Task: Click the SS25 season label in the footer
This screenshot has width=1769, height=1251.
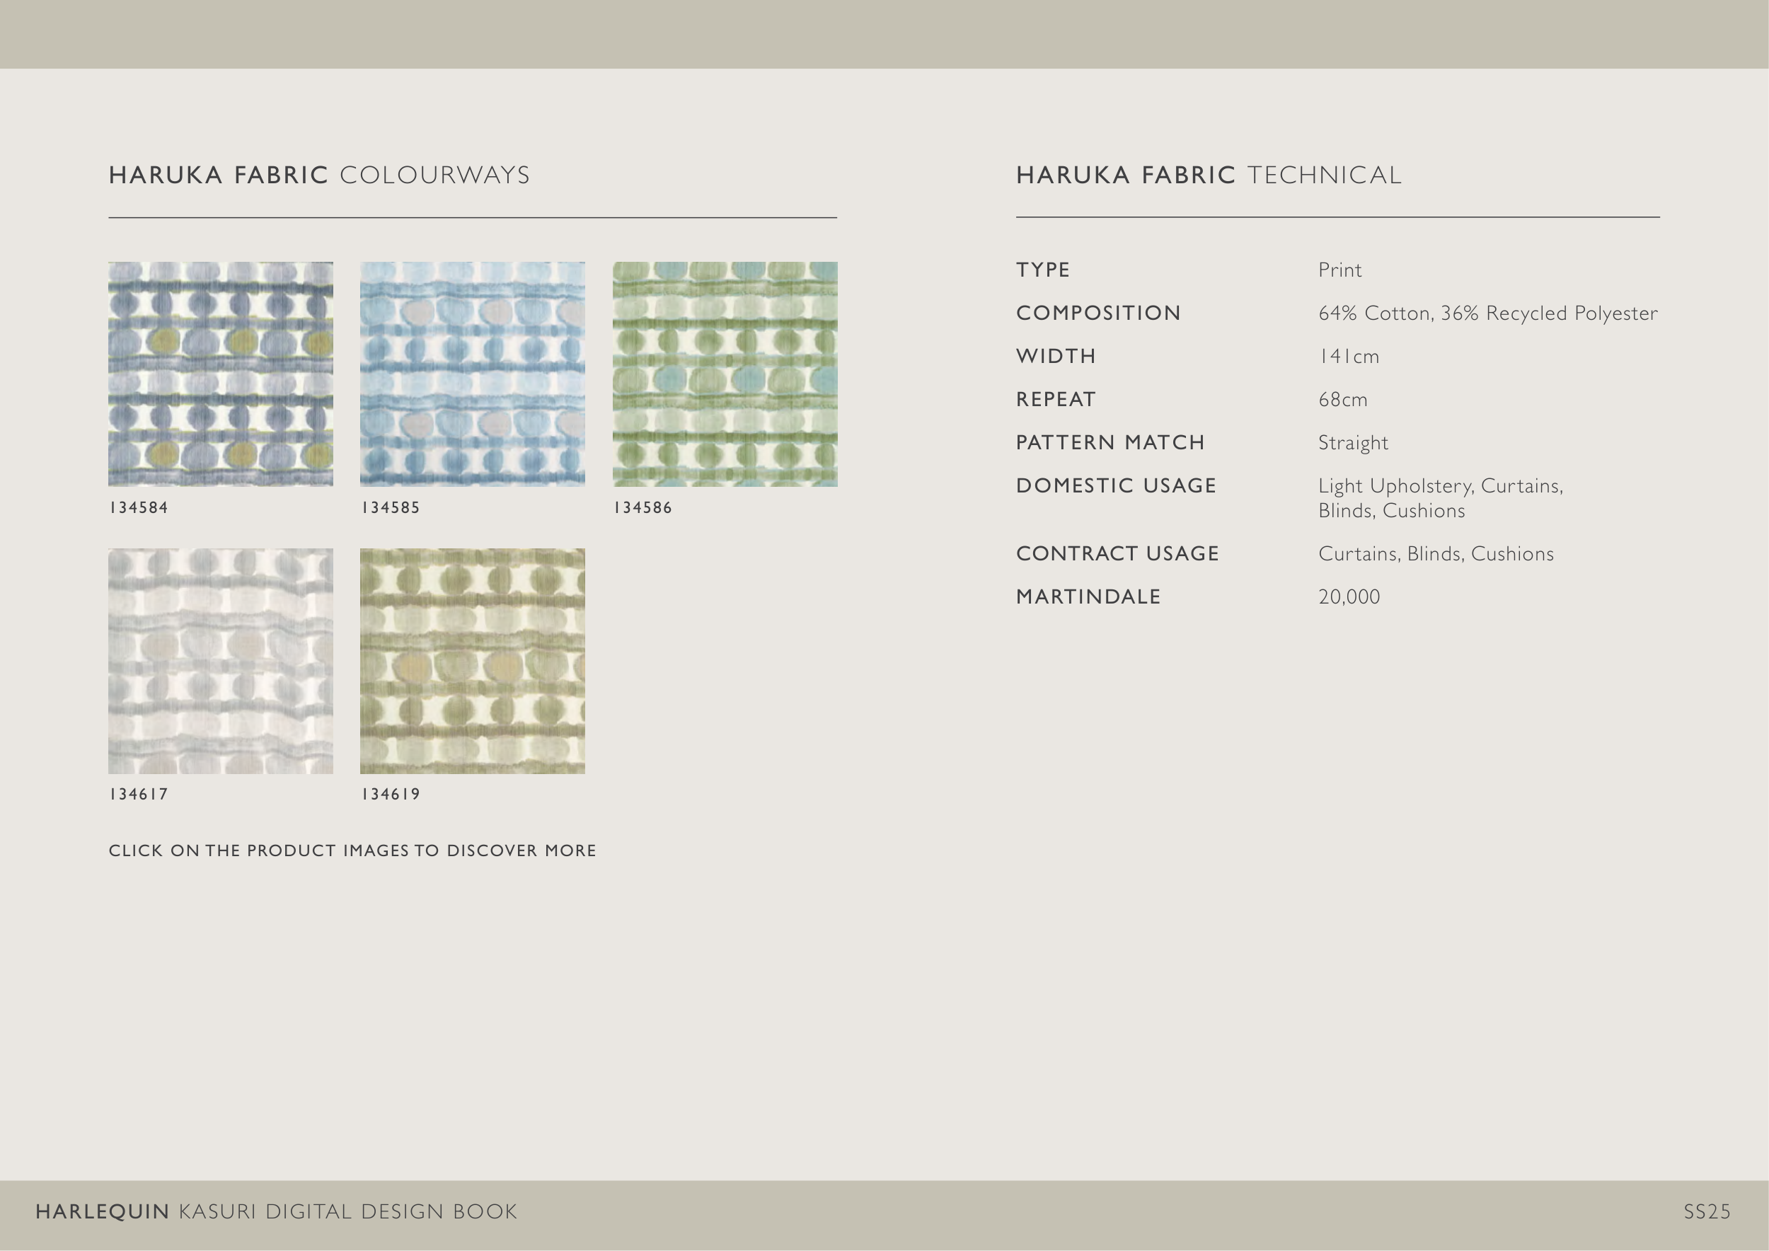Action: pos(1707,1211)
